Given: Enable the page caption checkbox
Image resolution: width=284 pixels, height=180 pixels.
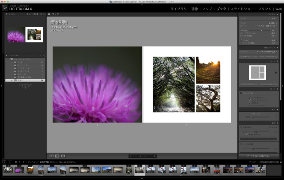Looking at the screenshot, I should point(241,144).
